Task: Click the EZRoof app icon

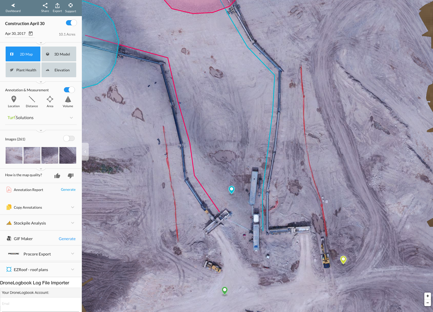Action: [x=9, y=269]
